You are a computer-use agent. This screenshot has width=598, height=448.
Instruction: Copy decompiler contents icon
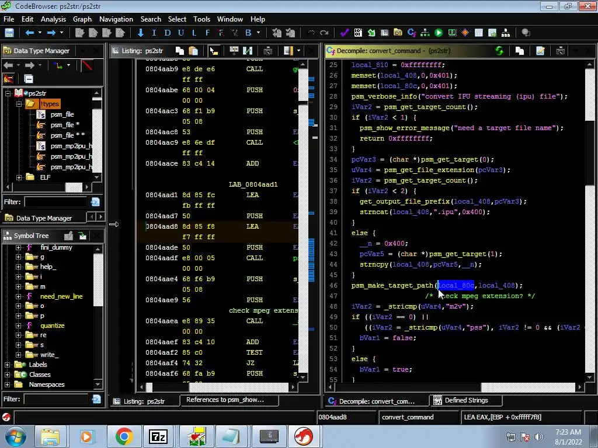pyautogui.click(x=519, y=51)
